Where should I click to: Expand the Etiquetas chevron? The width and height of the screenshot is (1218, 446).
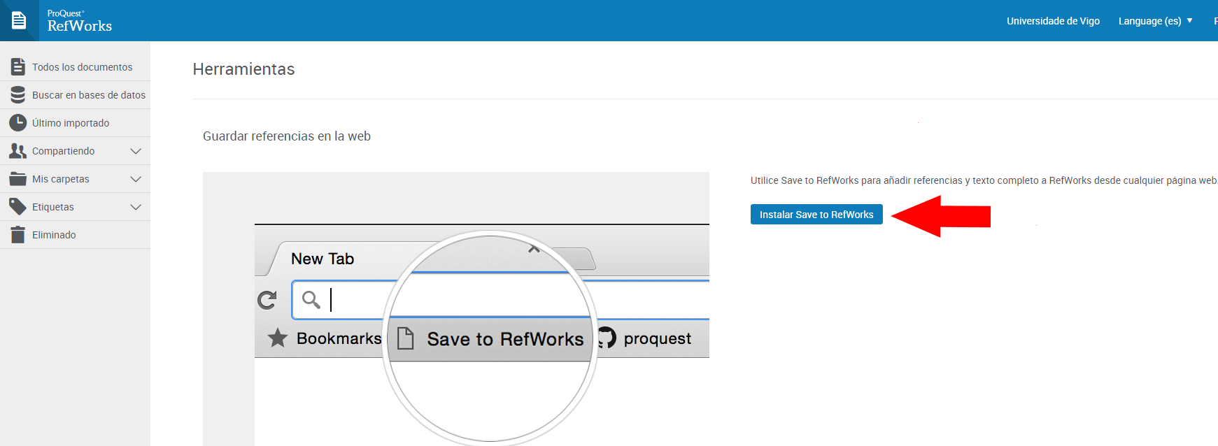(136, 207)
